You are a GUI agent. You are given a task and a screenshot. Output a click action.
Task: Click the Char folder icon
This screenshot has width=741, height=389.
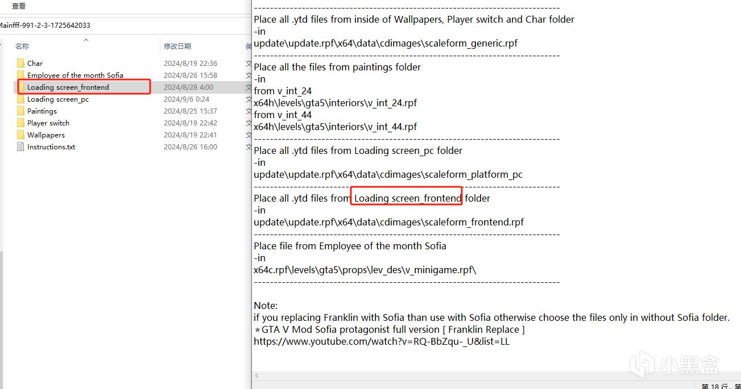click(x=20, y=63)
